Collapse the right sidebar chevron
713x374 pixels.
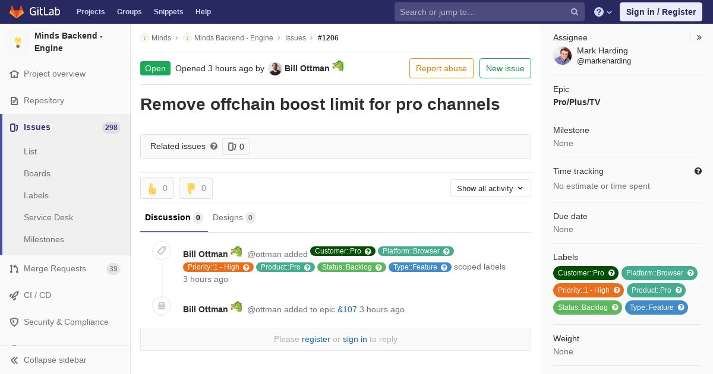click(699, 37)
